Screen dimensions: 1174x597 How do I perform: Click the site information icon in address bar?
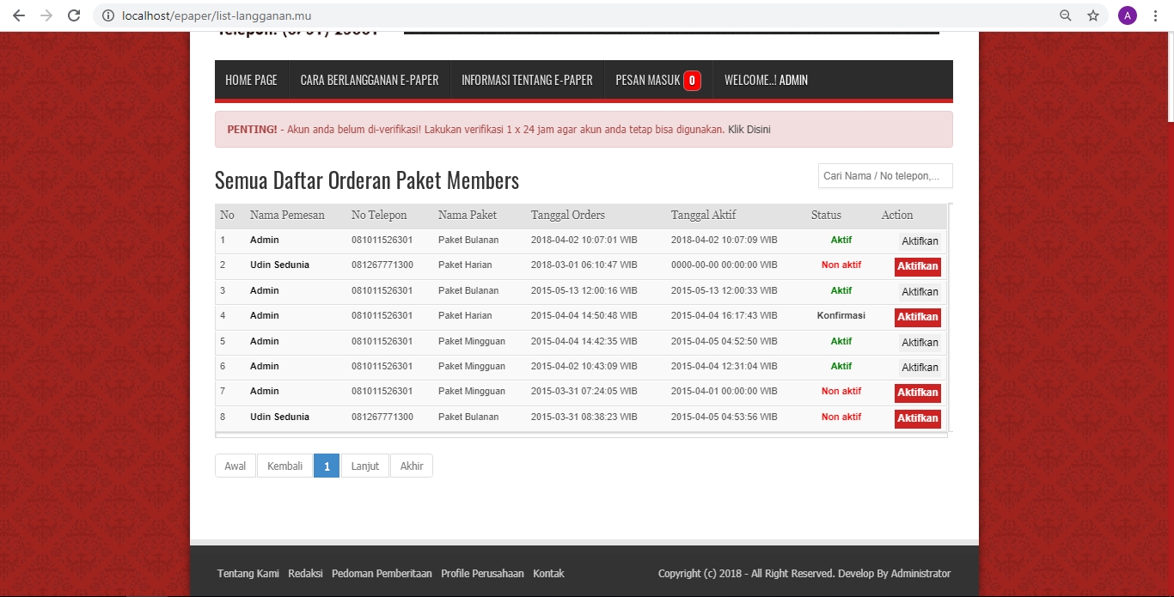(108, 15)
